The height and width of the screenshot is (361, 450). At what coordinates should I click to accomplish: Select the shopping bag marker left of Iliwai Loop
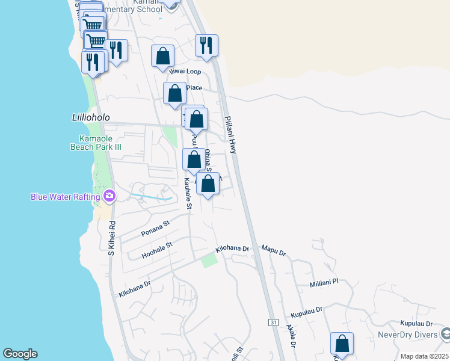tap(162, 57)
